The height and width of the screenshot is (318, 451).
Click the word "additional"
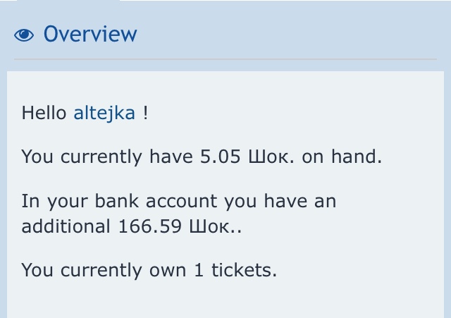click(x=63, y=227)
